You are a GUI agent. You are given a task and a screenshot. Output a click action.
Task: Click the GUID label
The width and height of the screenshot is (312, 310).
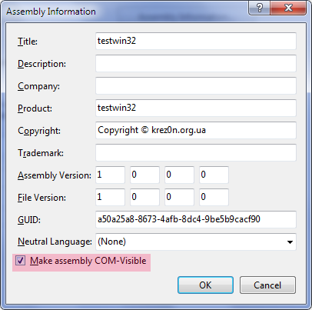[29, 220]
